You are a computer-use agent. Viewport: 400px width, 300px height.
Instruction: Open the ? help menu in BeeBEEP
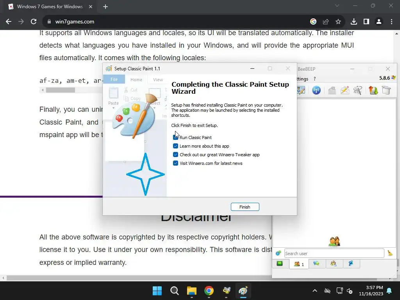coord(314,79)
